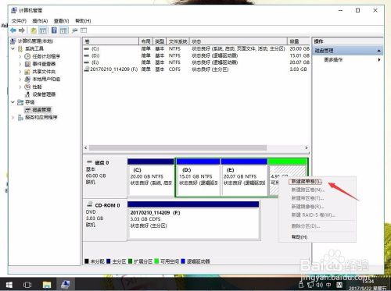The image size is (391, 291).
Task: Sort by the 文件系统 column header
Action: click(178, 41)
